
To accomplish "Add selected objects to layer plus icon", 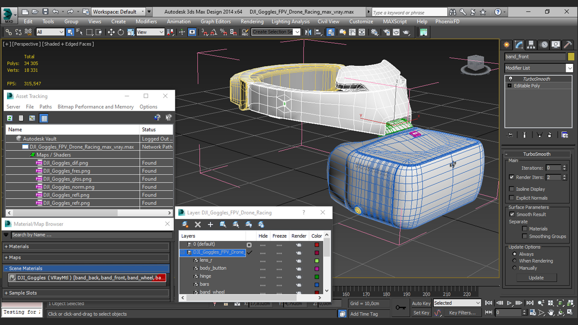I will 210,224.
